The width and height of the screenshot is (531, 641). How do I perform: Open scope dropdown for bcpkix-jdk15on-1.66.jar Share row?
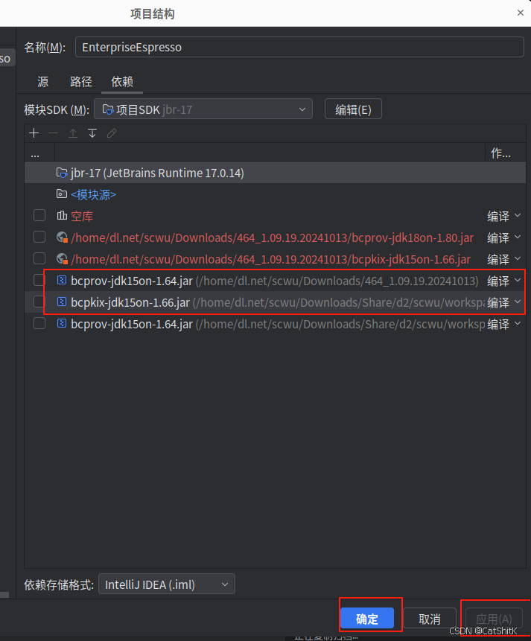(x=504, y=302)
